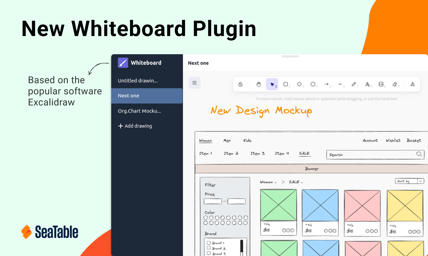Image resolution: width=428 pixels, height=256 pixels.
Task: Click the Kids tab in the mockup
Action: [x=247, y=140]
